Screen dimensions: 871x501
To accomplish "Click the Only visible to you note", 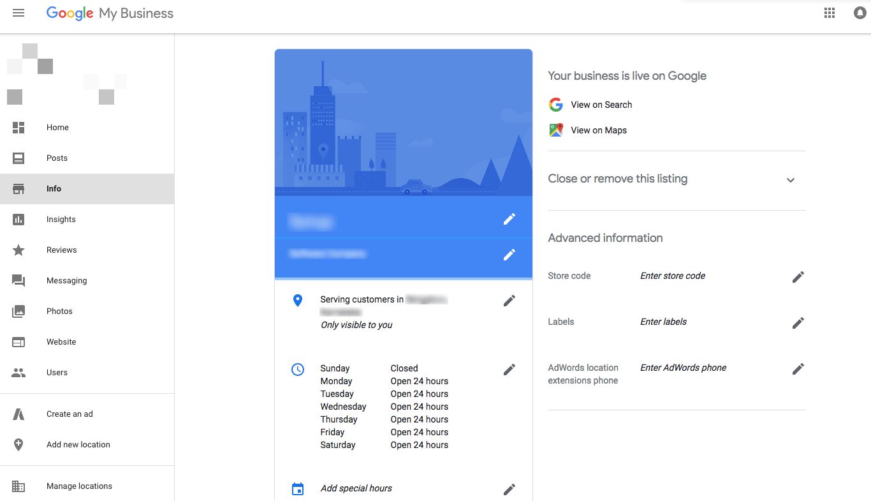I will [356, 325].
